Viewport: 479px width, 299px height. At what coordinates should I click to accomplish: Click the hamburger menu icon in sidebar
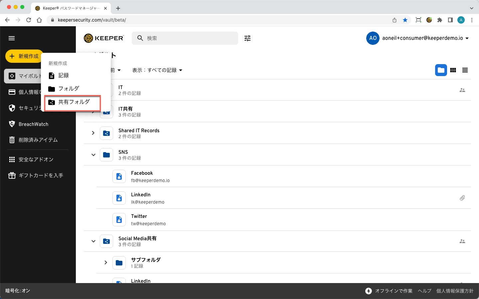12,38
